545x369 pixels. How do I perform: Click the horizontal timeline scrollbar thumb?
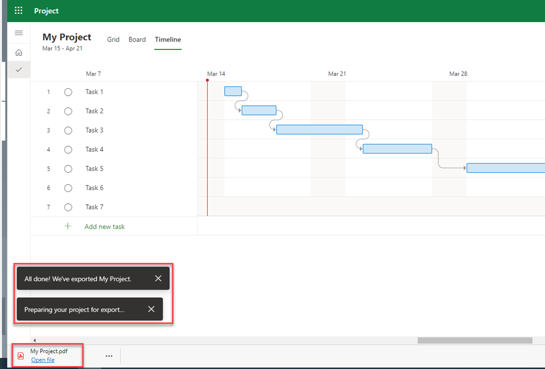[x=474, y=340]
